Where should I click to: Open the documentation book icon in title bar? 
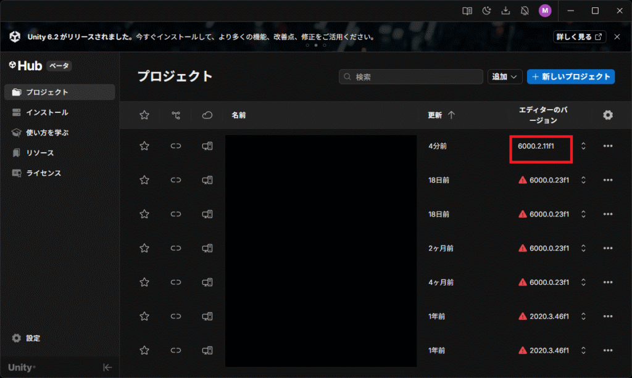pos(468,10)
